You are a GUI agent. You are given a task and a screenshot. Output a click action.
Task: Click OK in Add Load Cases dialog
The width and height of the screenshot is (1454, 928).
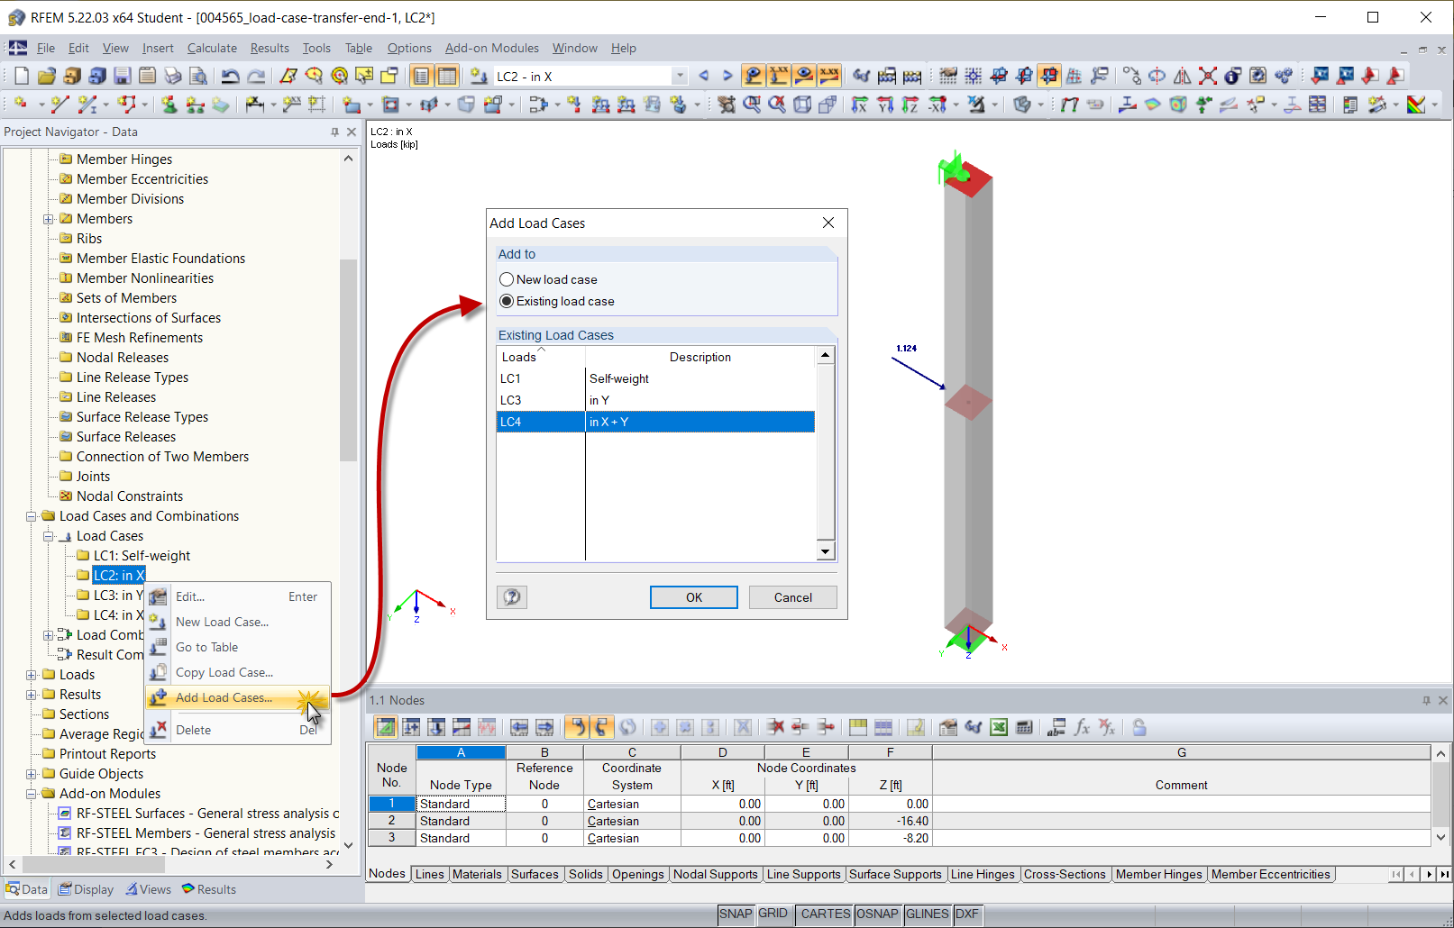pos(693,596)
